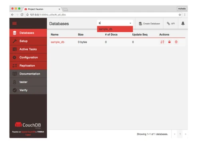The height and width of the screenshot is (150, 200).
Task: Close the Project Fauxton tab
Action: (59, 9)
